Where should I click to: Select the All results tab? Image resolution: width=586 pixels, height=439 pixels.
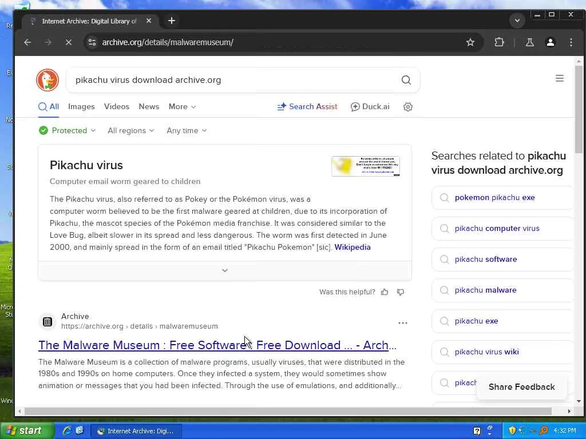coord(49,107)
